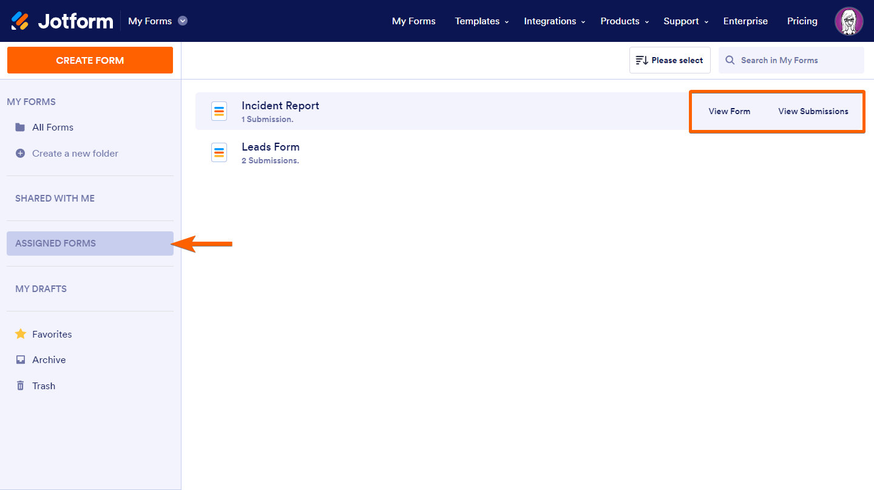The height and width of the screenshot is (490, 874).
Task: Expand the My Forms header dropdown arrow
Action: (x=183, y=21)
